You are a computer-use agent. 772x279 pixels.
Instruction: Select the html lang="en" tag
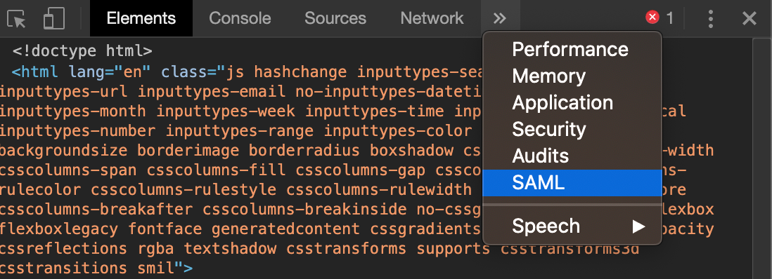click(x=82, y=72)
